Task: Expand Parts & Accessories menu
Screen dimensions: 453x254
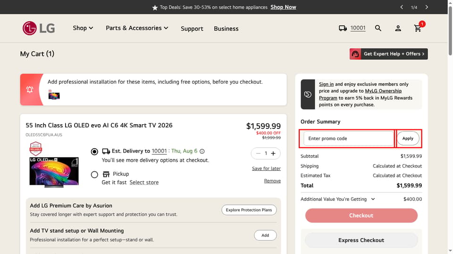Action: tap(137, 28)
